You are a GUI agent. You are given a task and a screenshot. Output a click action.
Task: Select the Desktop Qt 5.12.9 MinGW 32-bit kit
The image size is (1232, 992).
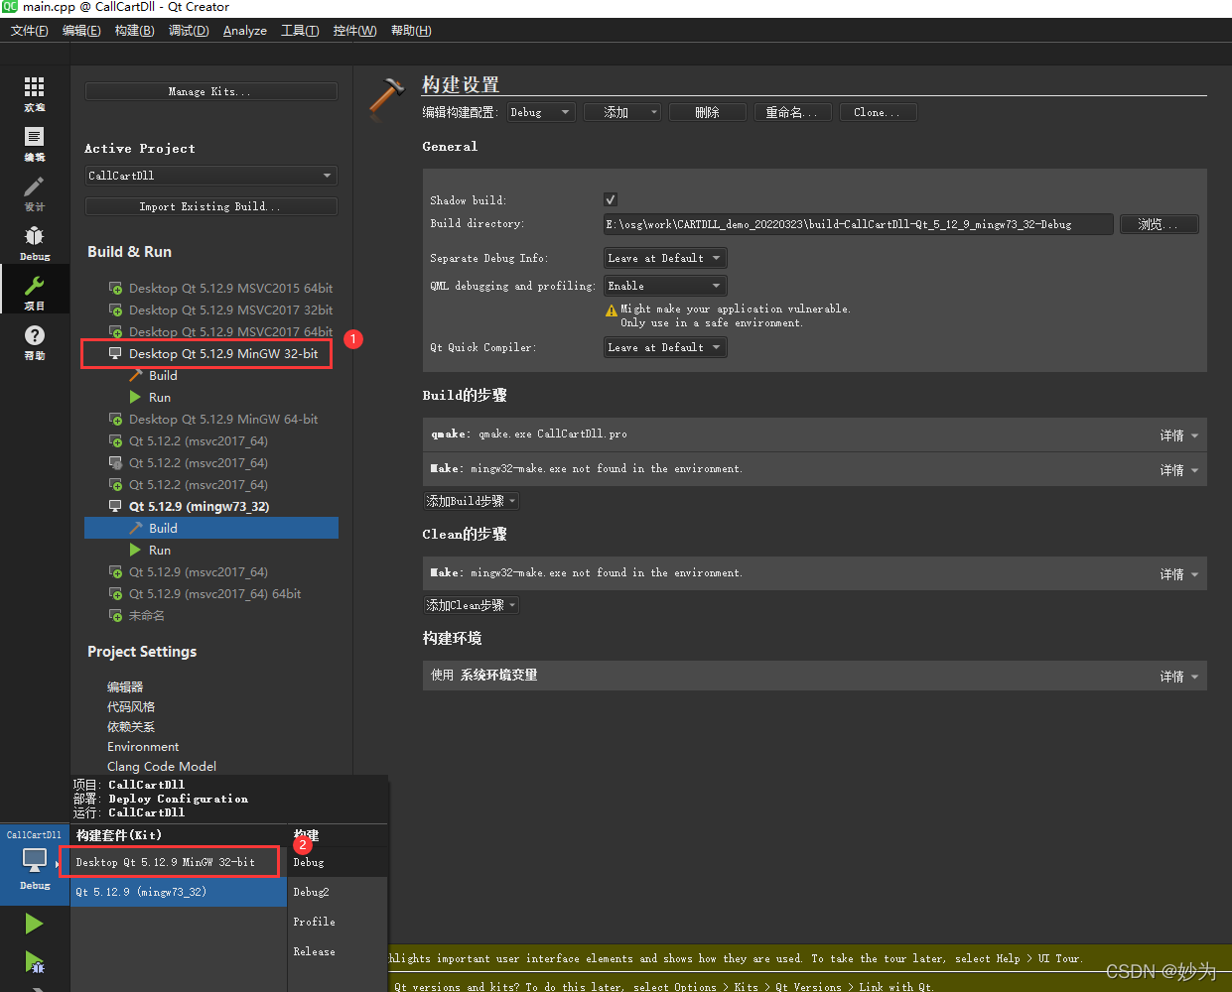click(213, 353)
